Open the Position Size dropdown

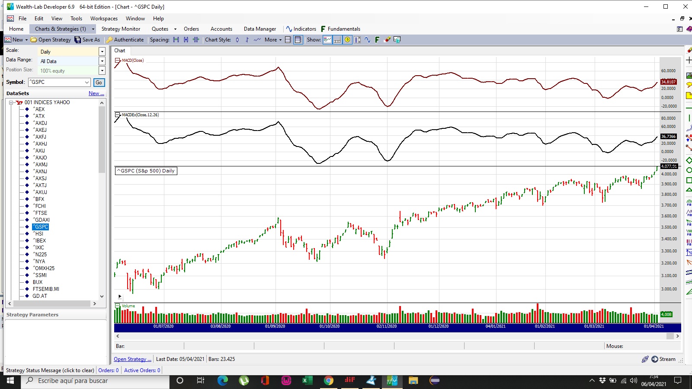[102, 70]
